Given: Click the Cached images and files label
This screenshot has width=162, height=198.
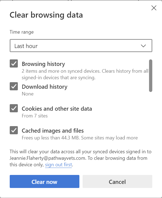Looking at the screenshot, I should click(53, 131).
